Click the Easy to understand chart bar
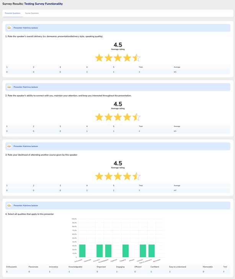The height and width of the screenshot is (279, 235). [x=152, y=251]
